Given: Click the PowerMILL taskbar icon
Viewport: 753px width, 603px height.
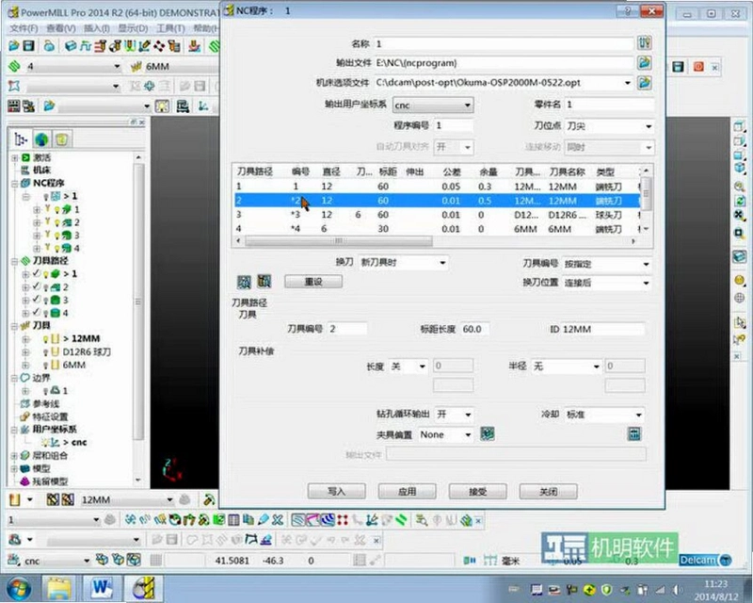Looking at the screenshot, I should click(146, 588).
